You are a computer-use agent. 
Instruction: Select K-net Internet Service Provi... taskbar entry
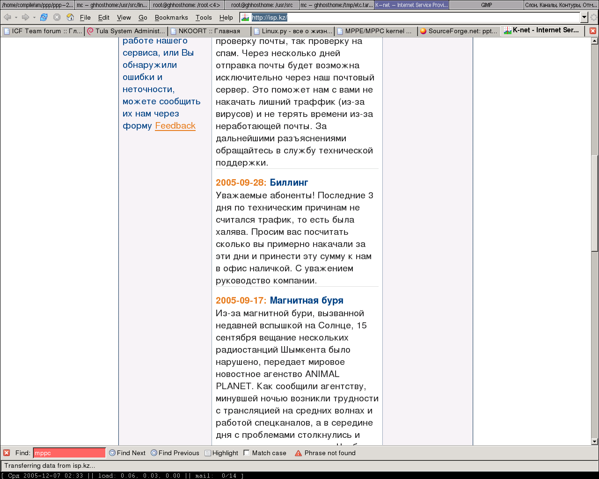[412, 5]
